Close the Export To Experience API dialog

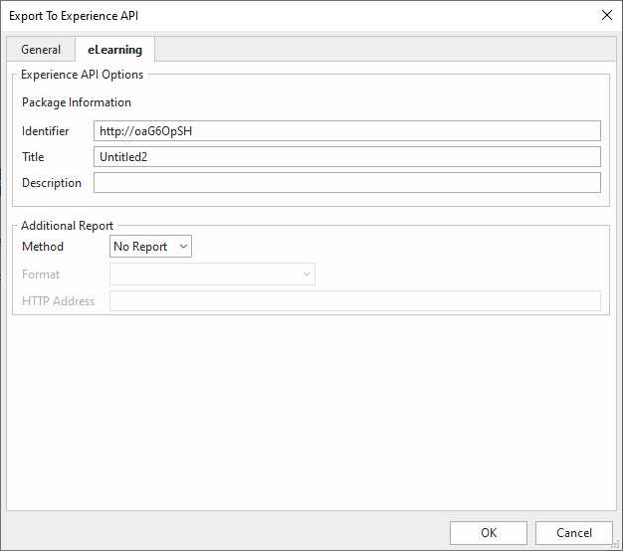click(607, 16)
